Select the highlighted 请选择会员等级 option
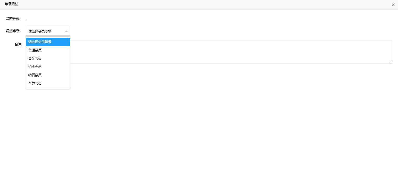 tap(48, 42)
